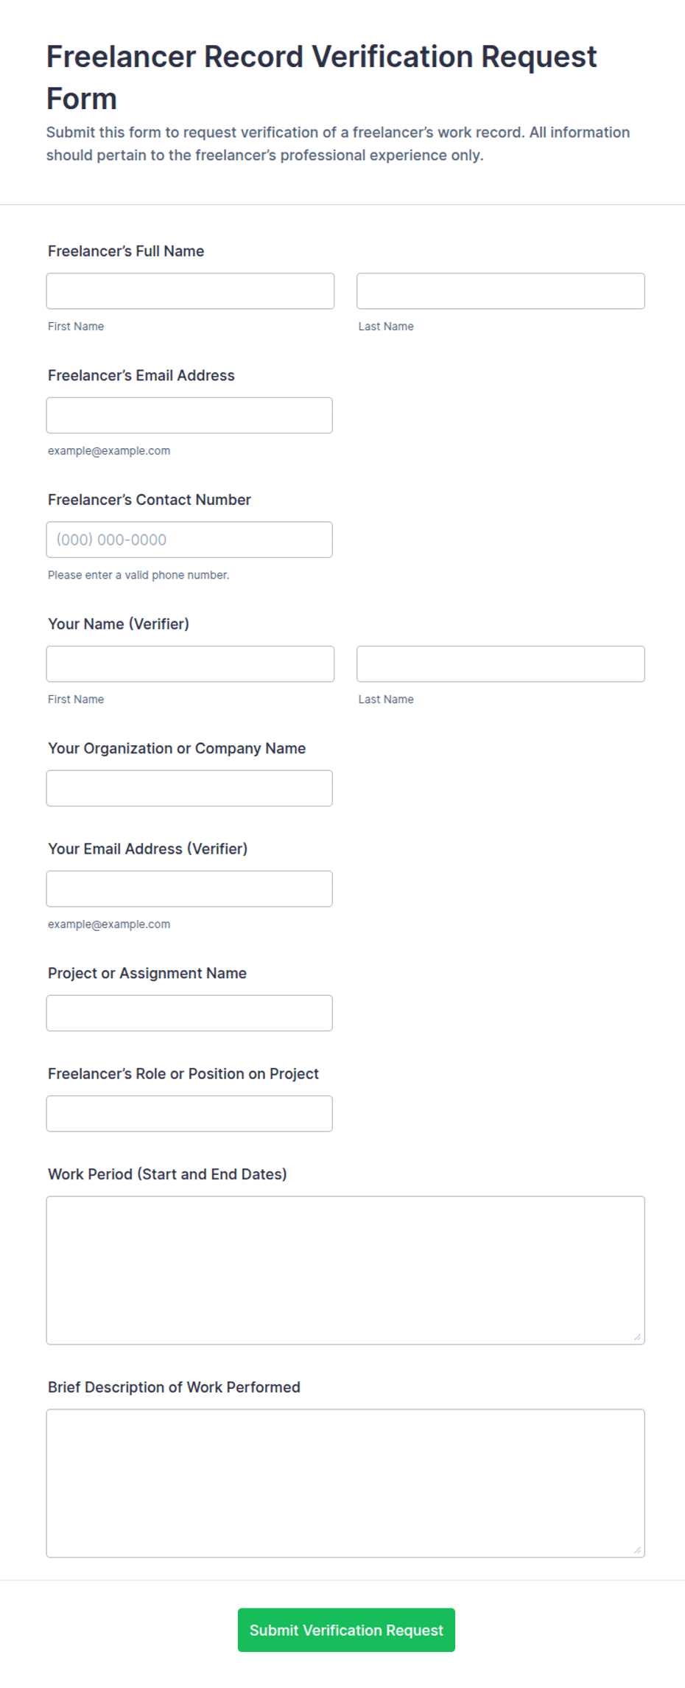Click the freelancer's First Name field
Viewport: 685px width, 1688px height.
click(x=190, y=291)
